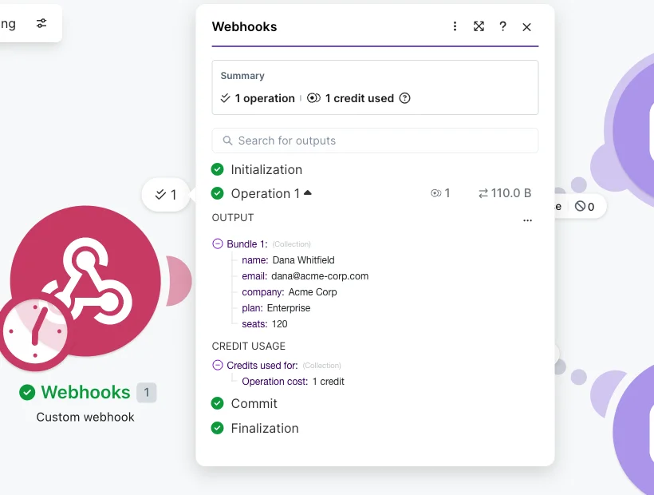654x495 pixels.
Task: Open the Commit step
Action: pyautogui.click(x=254, y=404)
